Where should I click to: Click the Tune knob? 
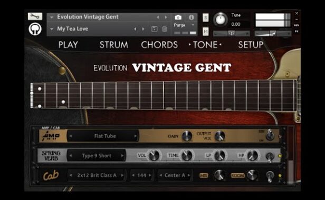pyautogui.click(x=221, y=19)
